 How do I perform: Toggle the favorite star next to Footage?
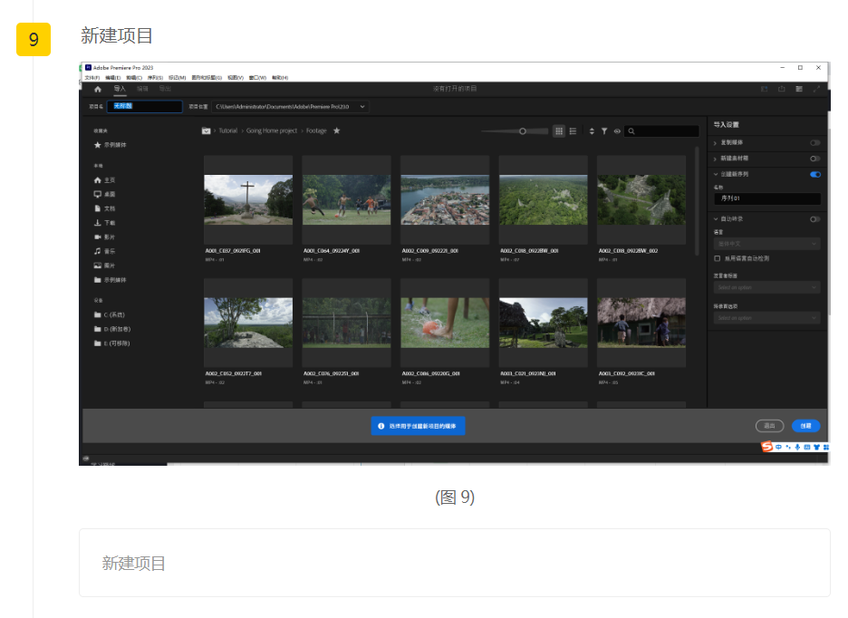point(336,130)
